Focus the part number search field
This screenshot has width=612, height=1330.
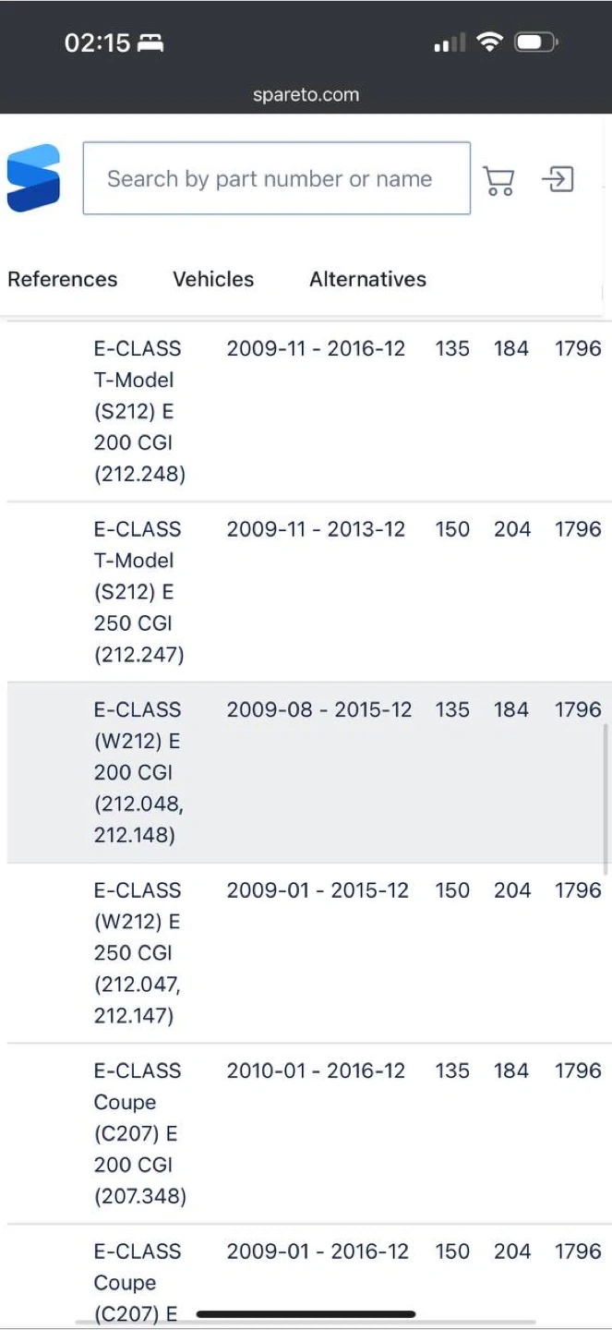277,178
